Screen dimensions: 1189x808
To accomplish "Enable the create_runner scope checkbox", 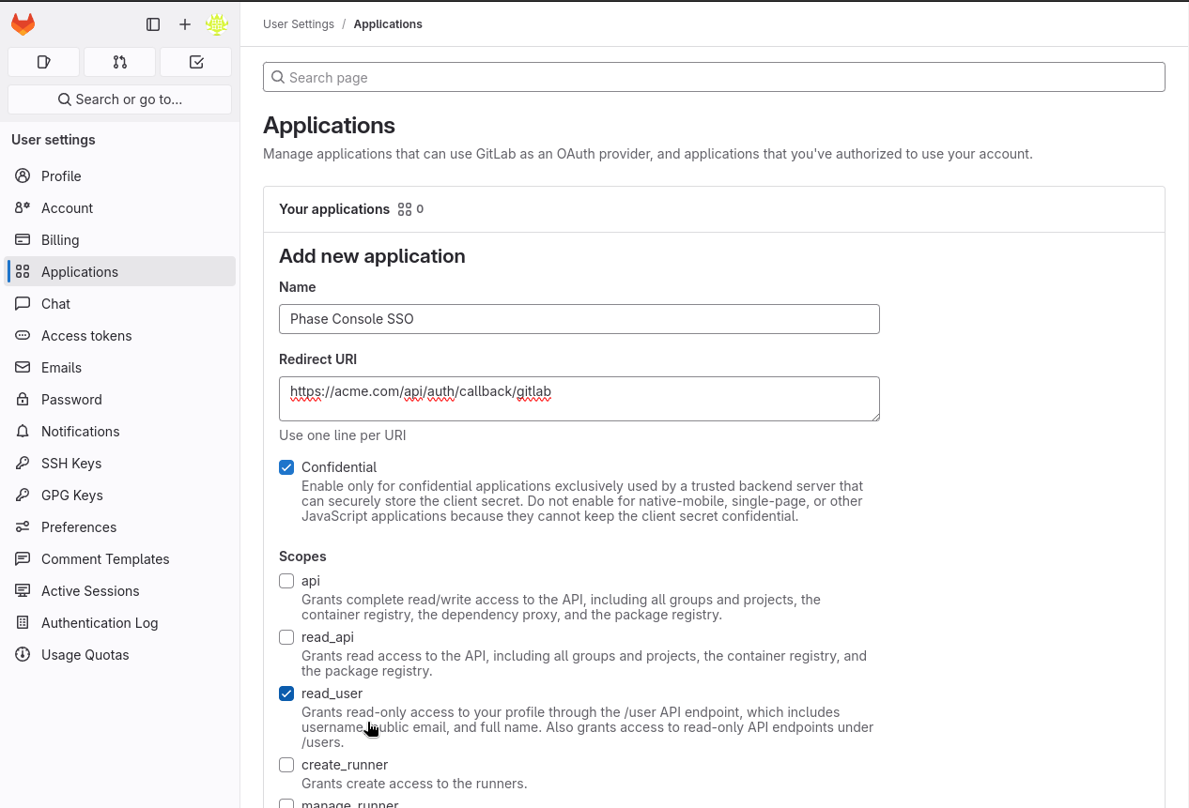I will coord(286,765).
